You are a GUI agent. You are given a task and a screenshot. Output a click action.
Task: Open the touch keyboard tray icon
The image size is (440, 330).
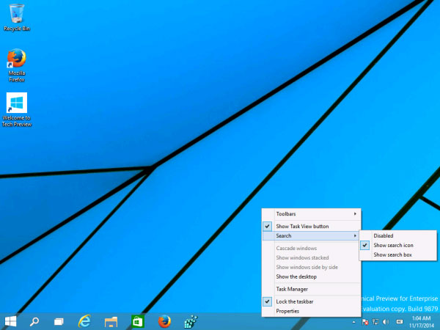click(x=400, y=322)
